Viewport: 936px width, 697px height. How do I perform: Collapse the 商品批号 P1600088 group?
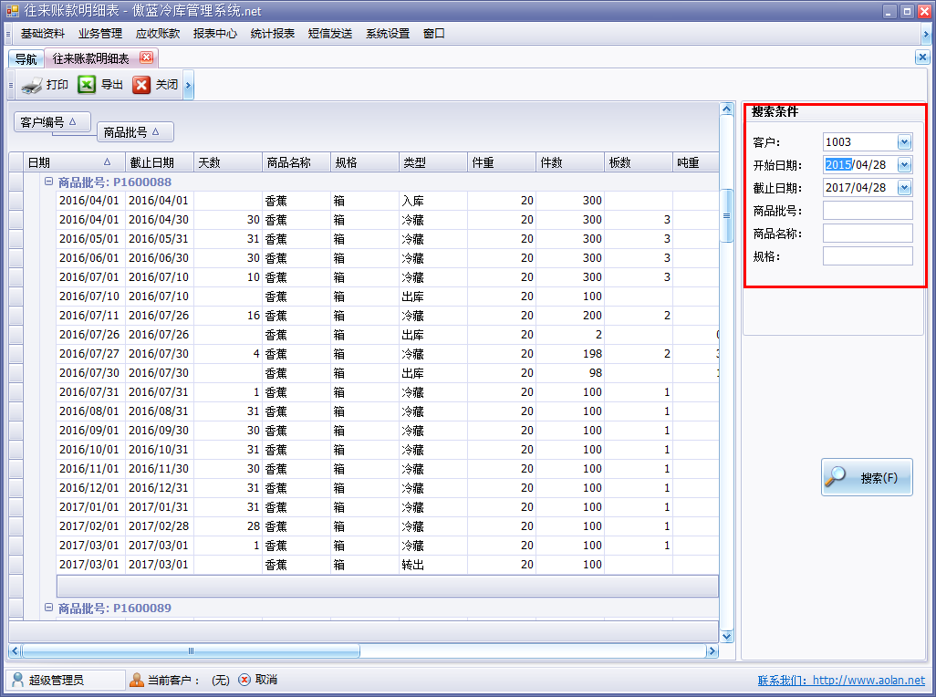coord(48,182)
